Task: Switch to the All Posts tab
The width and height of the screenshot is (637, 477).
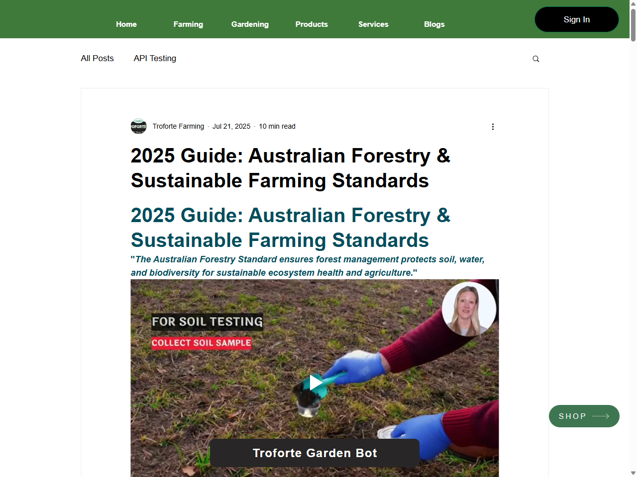Action: (x=97, y=58)
